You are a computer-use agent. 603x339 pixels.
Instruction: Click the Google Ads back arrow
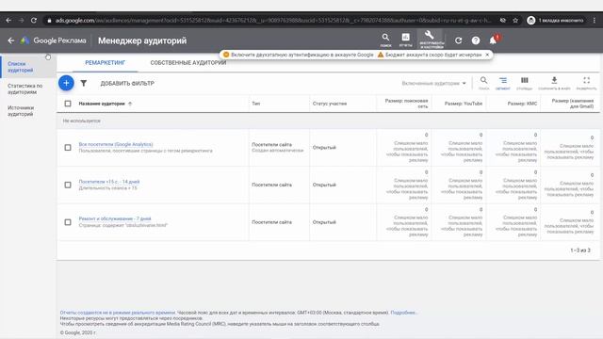point(11,40)
